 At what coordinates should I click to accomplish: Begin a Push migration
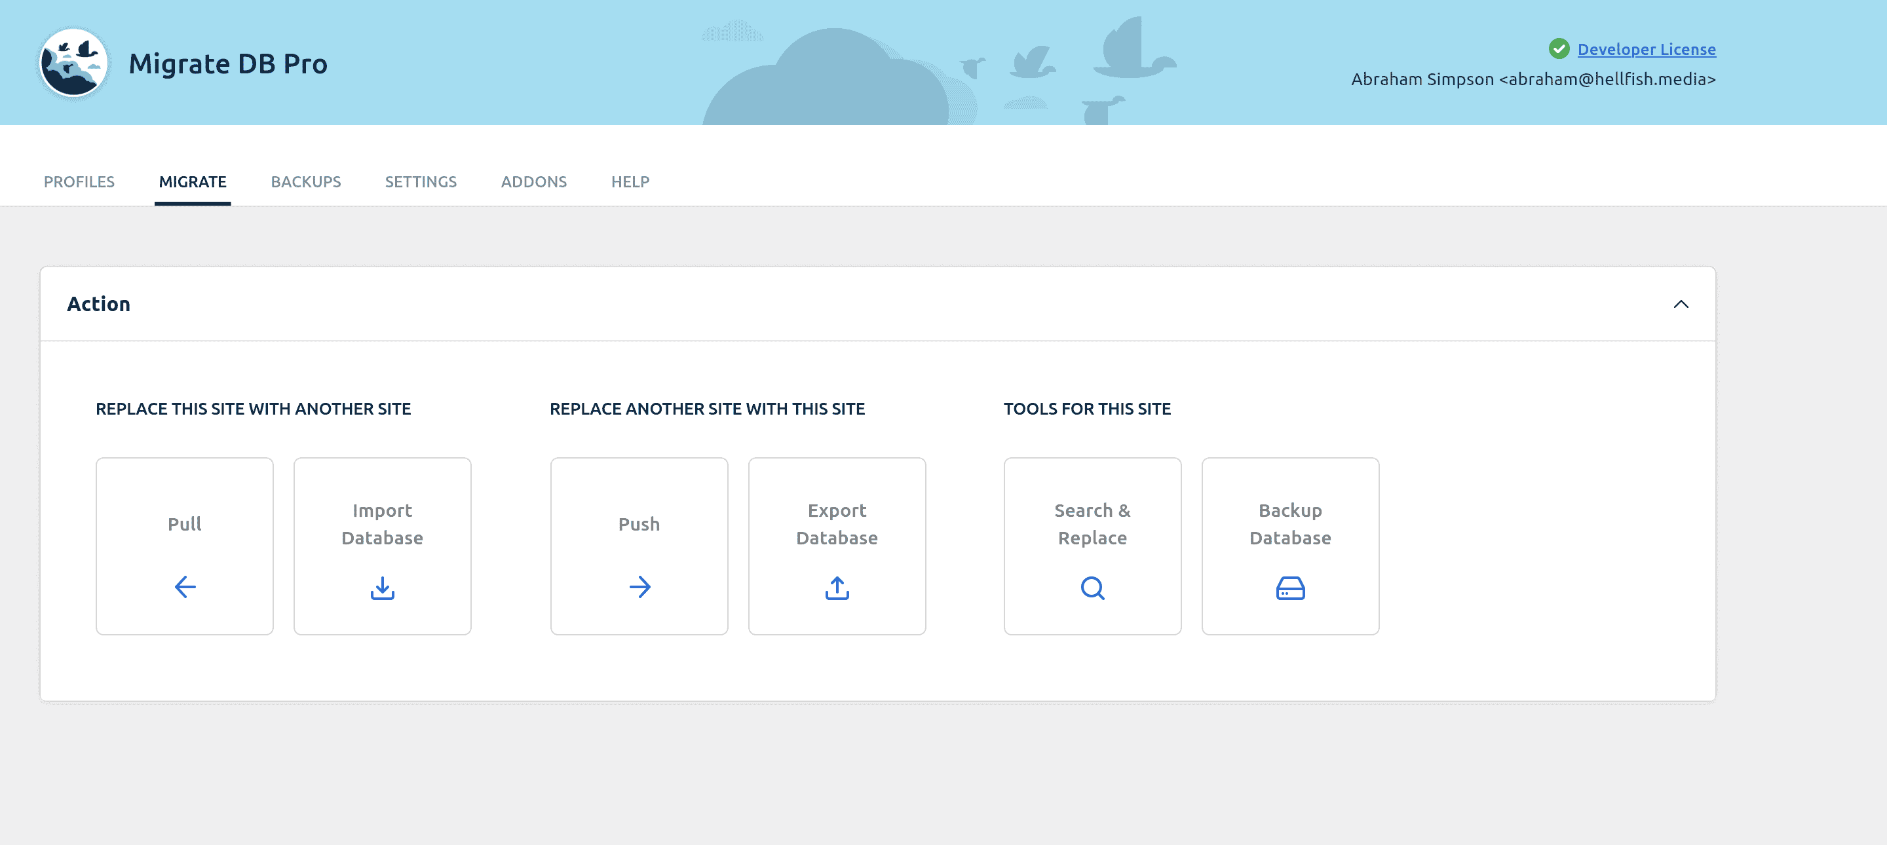point(639,546)
